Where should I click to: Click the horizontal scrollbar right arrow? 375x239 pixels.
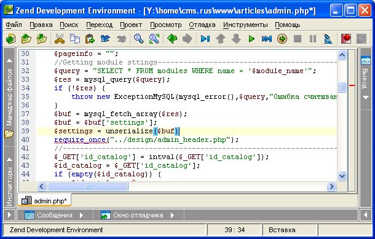(332, 186)
